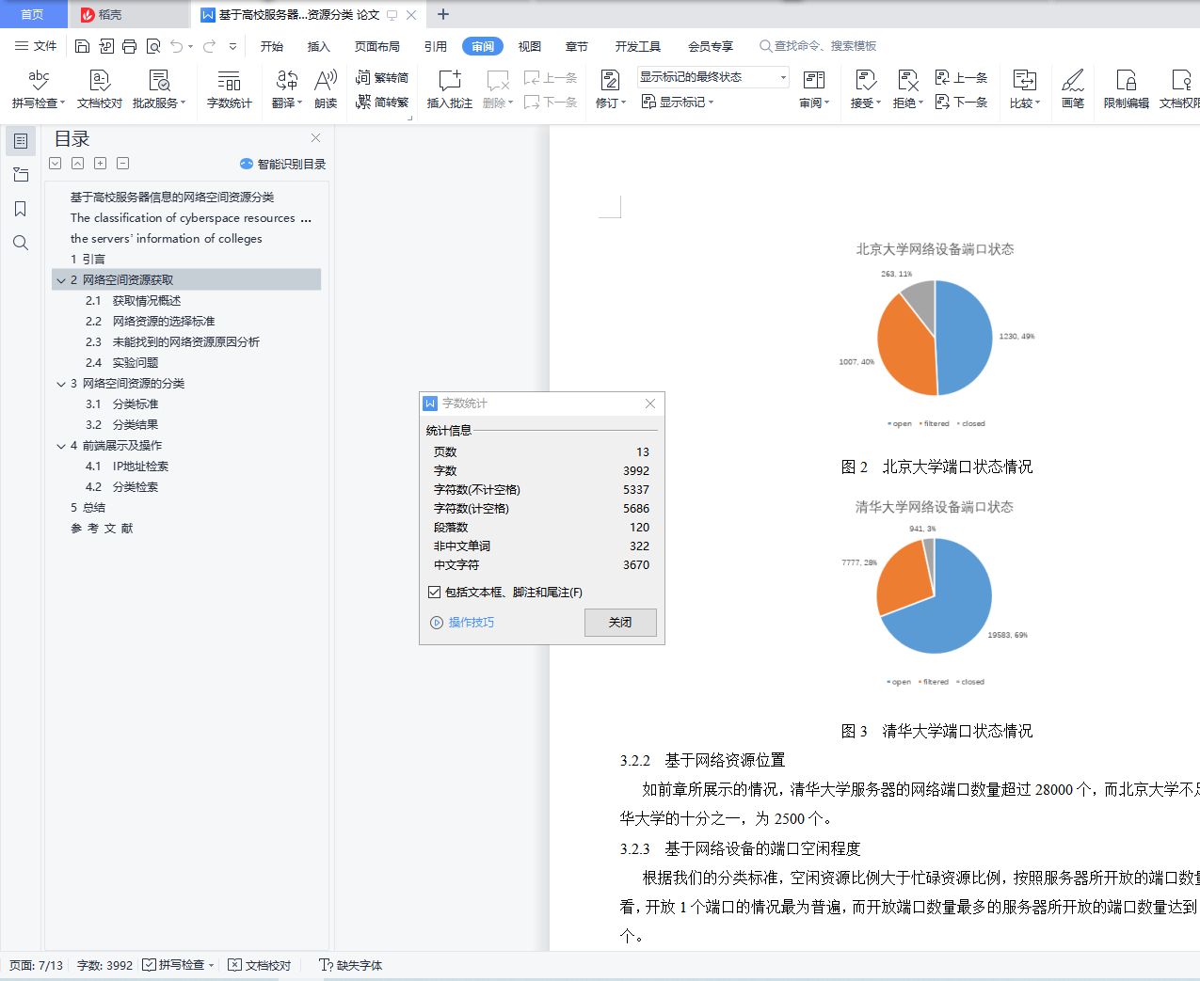Collapse the 3 网络空间资源的分类 outline node
The image size is (1200, 981).
click(x=61, y=384)
